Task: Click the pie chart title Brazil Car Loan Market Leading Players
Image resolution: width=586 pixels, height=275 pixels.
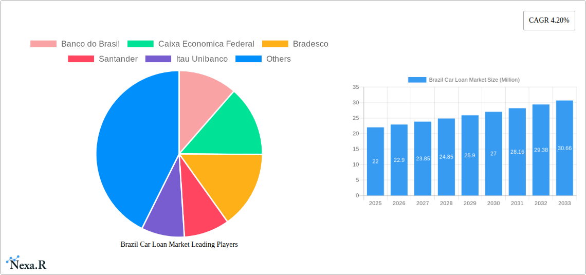Action: [x=179, y=244]
